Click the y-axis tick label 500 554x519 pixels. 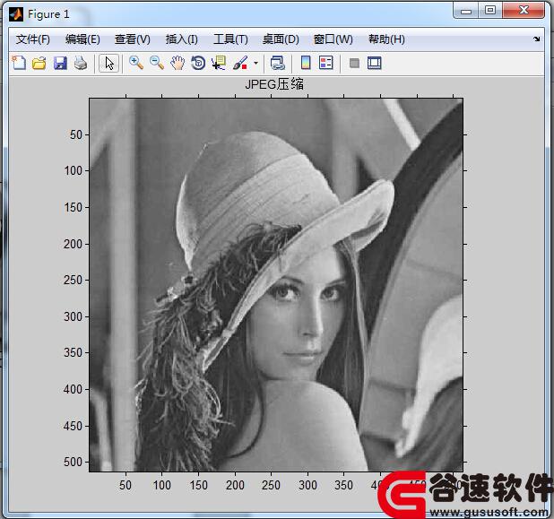pyautogui.click(x=74, y=463)
